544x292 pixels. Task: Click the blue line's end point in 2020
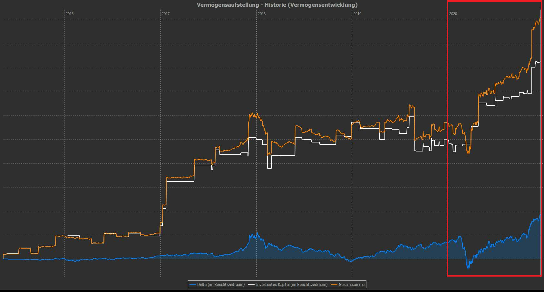tap(540, 214)
